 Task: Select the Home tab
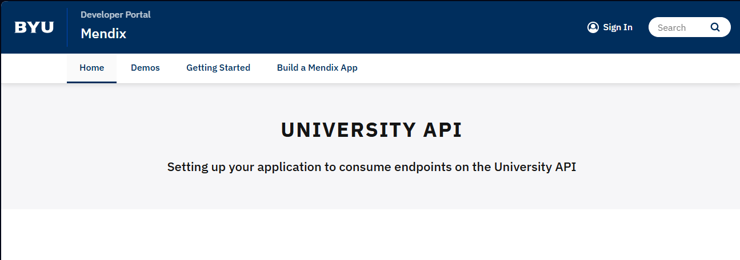tap(91, 68)
